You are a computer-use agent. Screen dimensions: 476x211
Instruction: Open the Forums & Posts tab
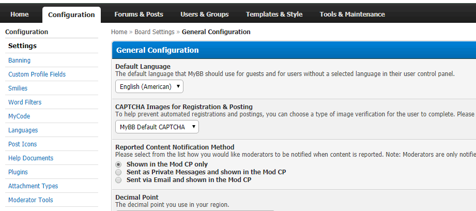(139, 14)
